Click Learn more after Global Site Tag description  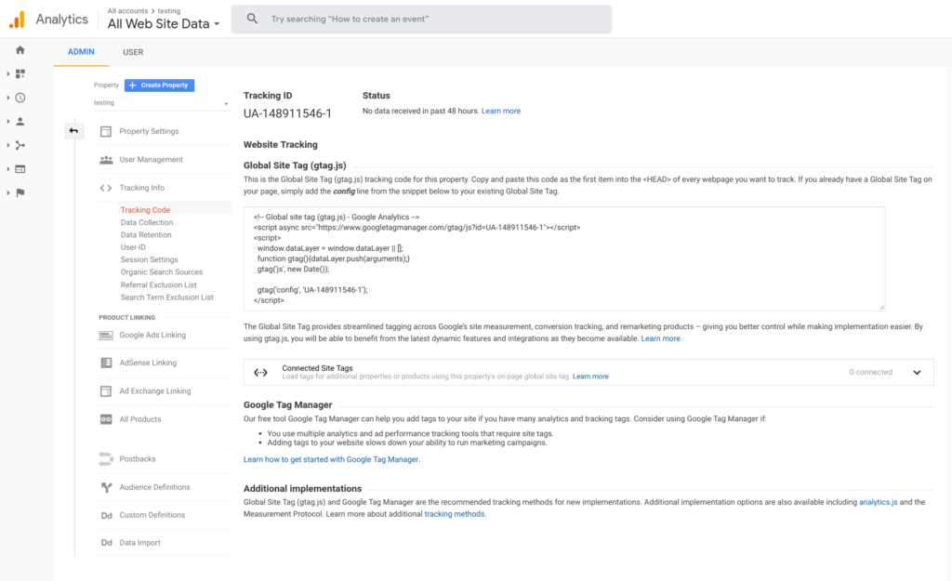pos(661,338)
